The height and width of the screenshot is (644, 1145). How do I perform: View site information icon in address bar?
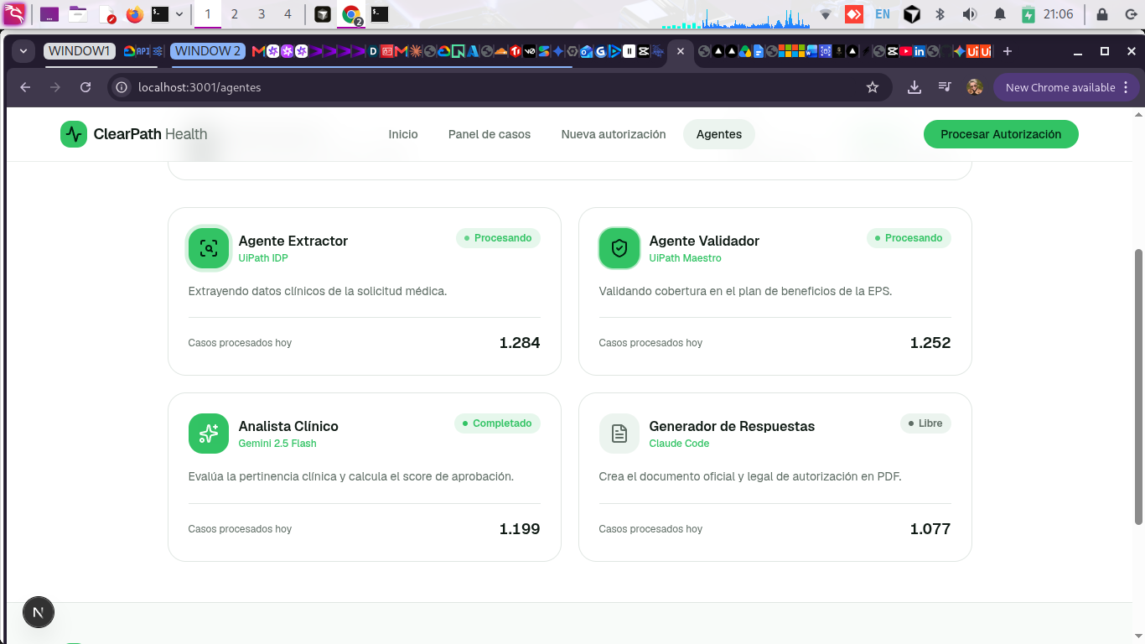tap(122, 87)
